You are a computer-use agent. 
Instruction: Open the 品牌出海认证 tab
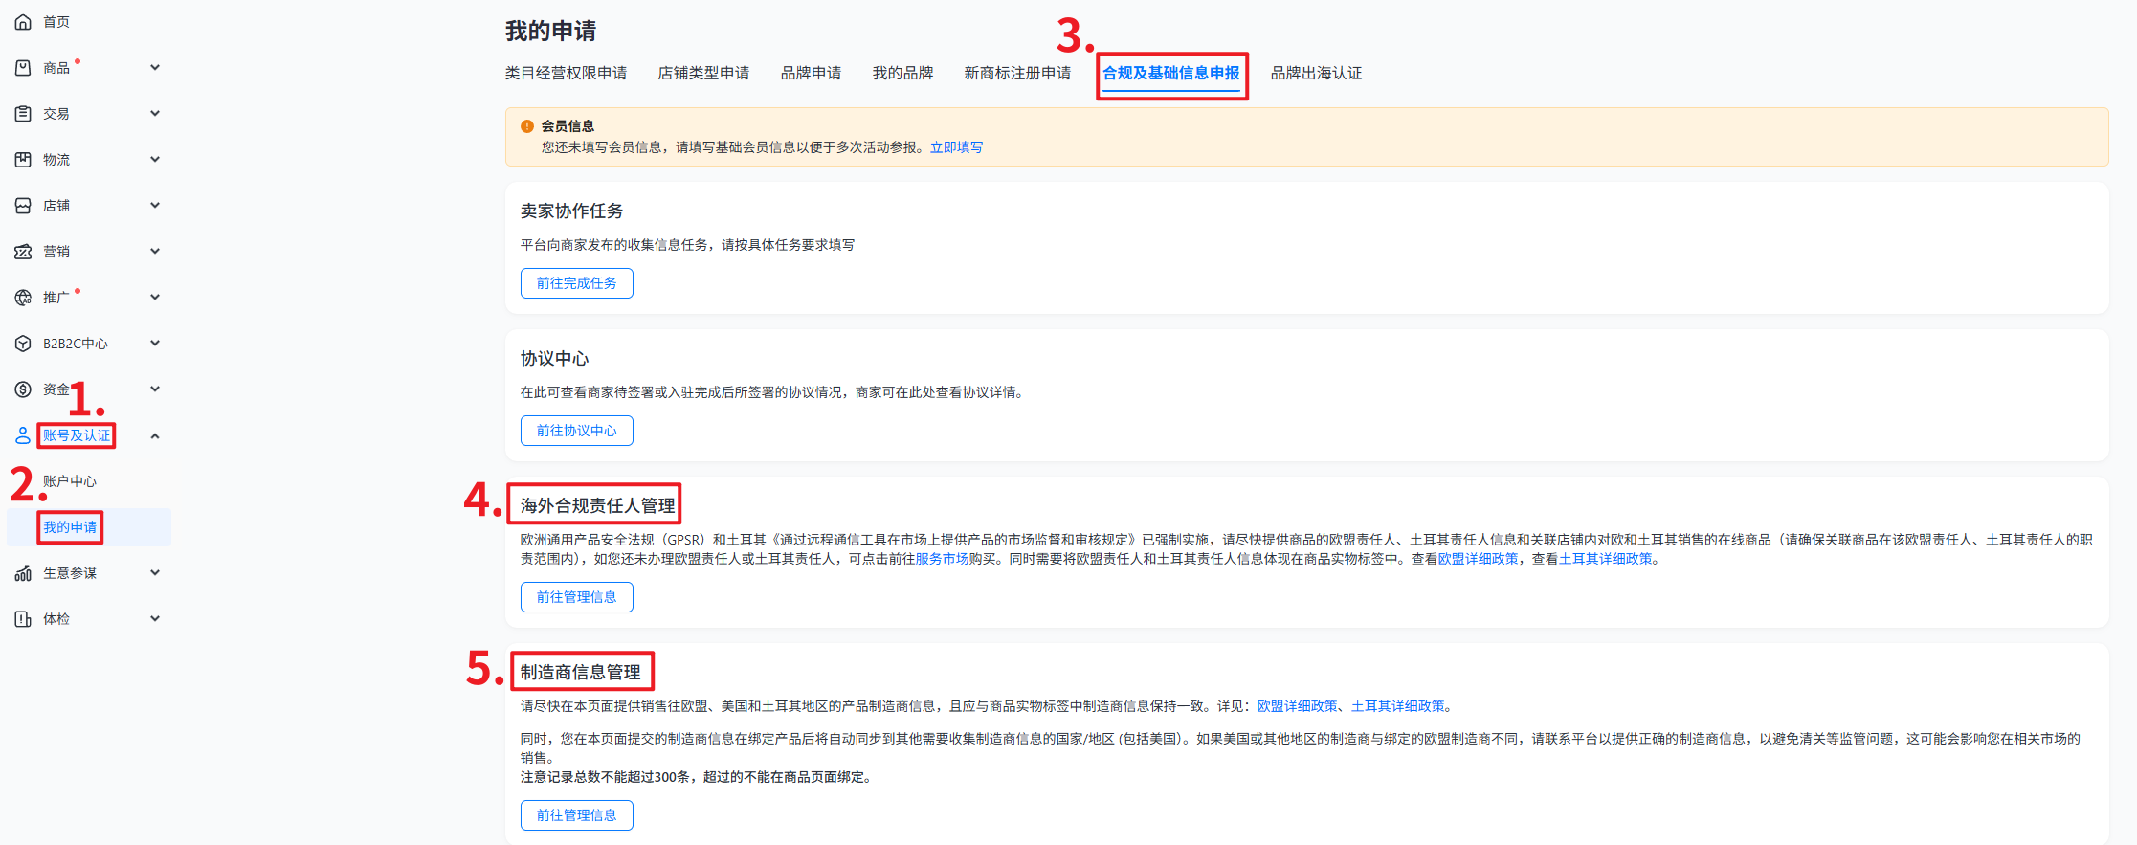click(1316, 74)
